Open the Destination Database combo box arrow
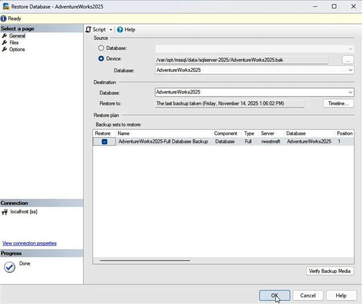Screen dimensions: 362x304 tap(350, 92)
